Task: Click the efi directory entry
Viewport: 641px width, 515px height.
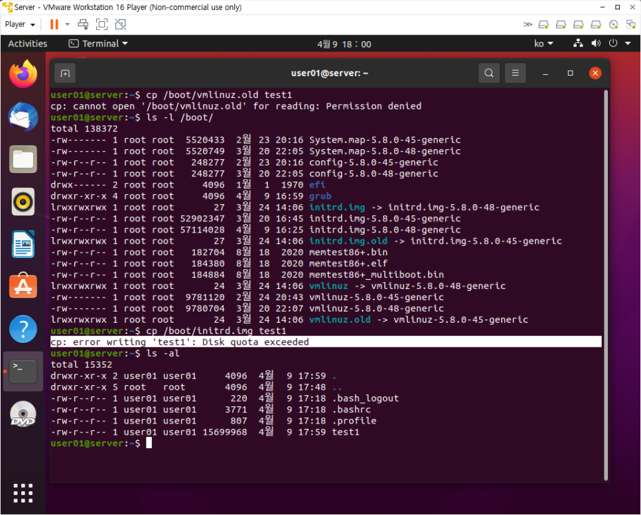Action: [317, 185]
